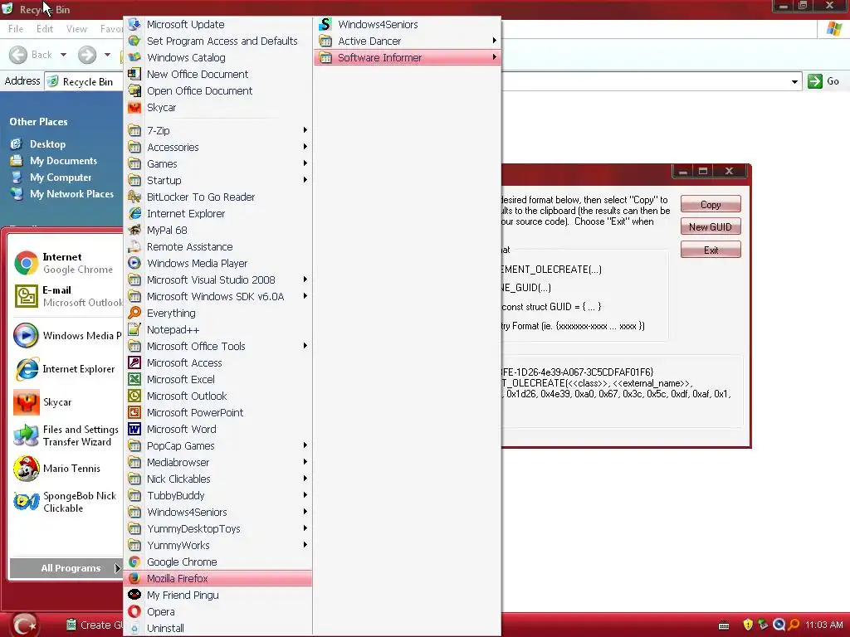This screenshot has height=637, width=850.
Task: Open Files and Settings Transfer Wizard
Action: pos(66,435)
